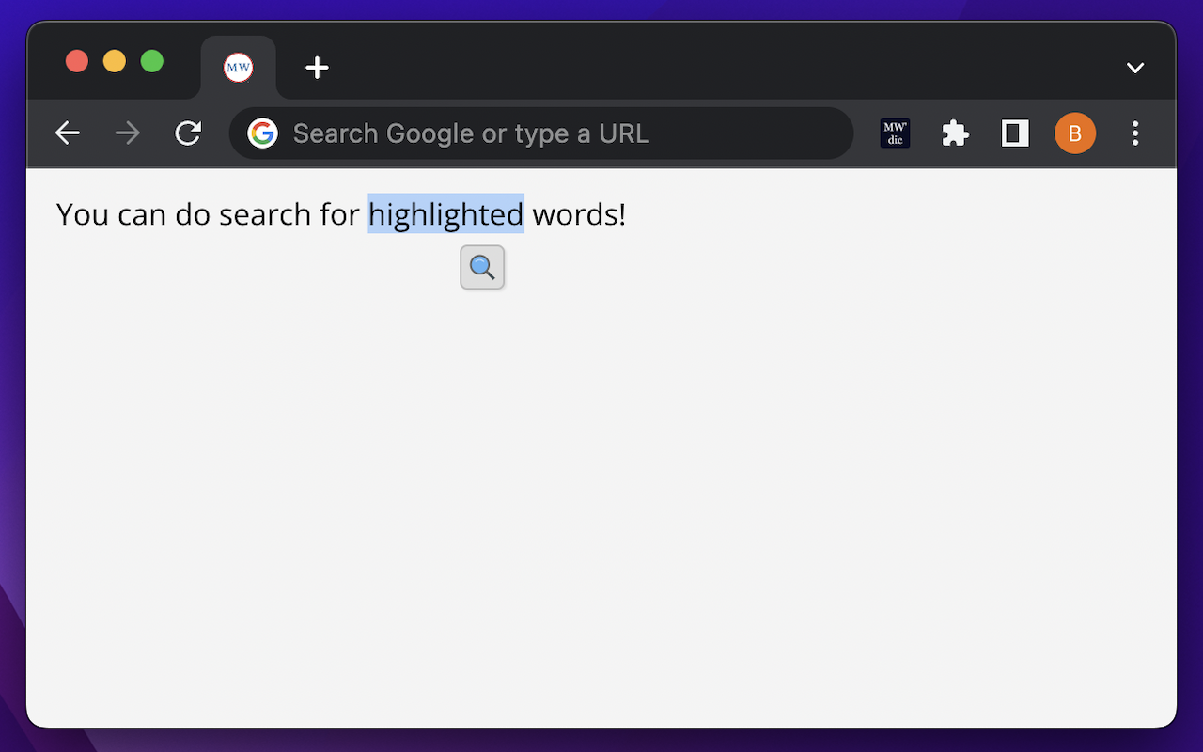Close the browser window
This screenshot has height=752, width=1203.
tap(77, 61)
